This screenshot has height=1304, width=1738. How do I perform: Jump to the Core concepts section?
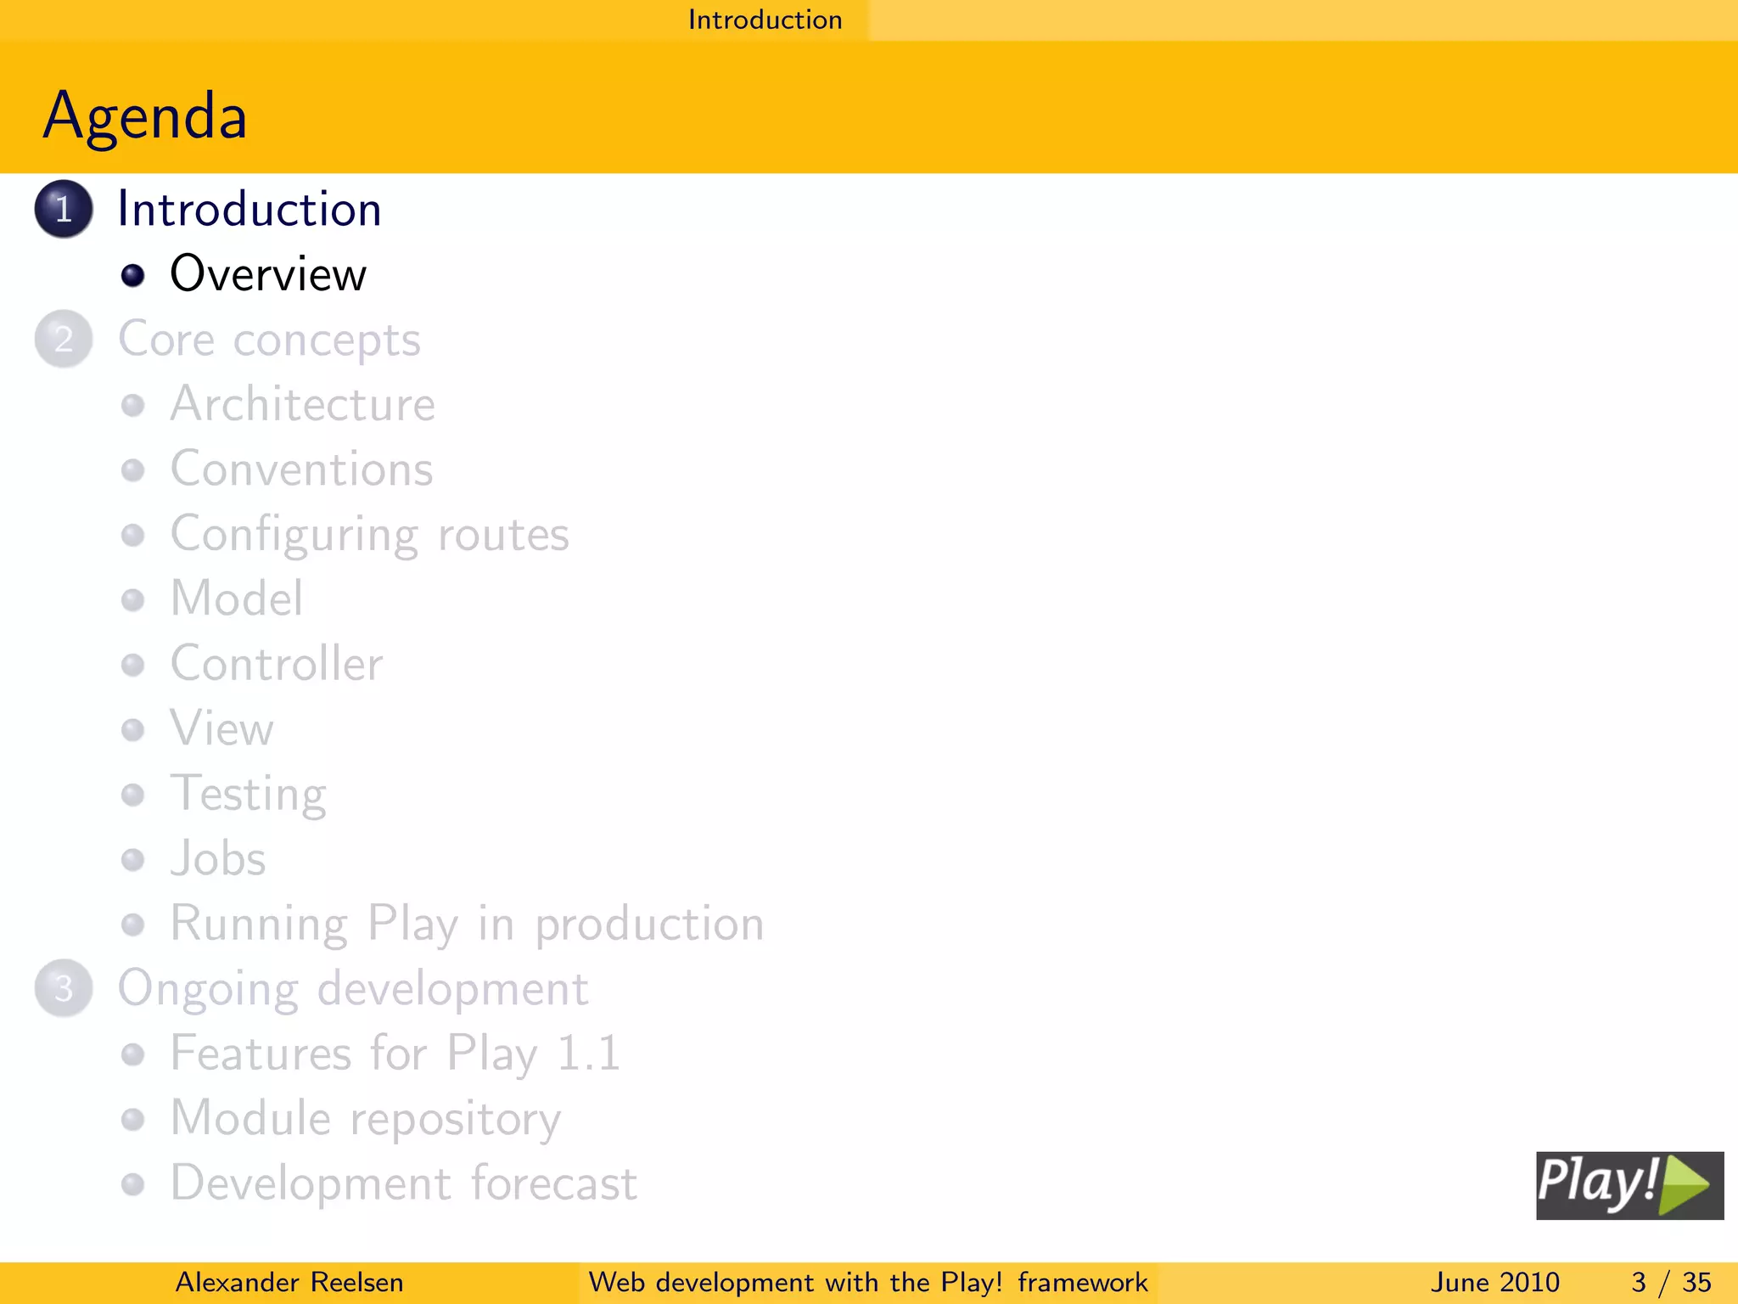coord(269,340)
